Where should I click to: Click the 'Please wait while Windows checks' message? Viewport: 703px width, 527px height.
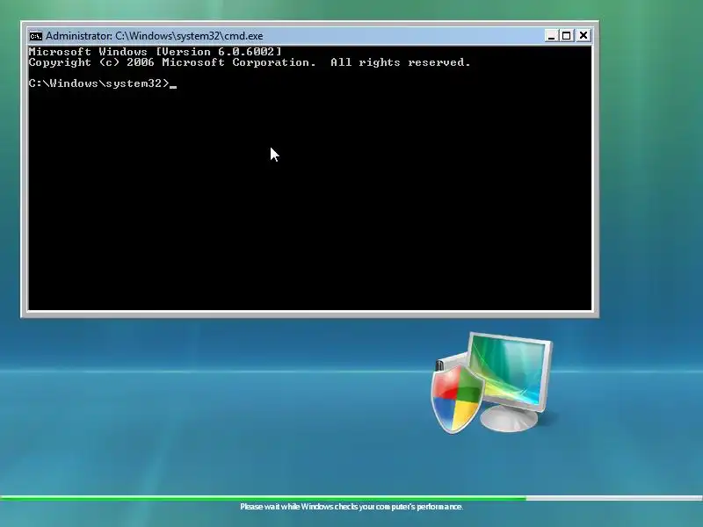[351, 507]
